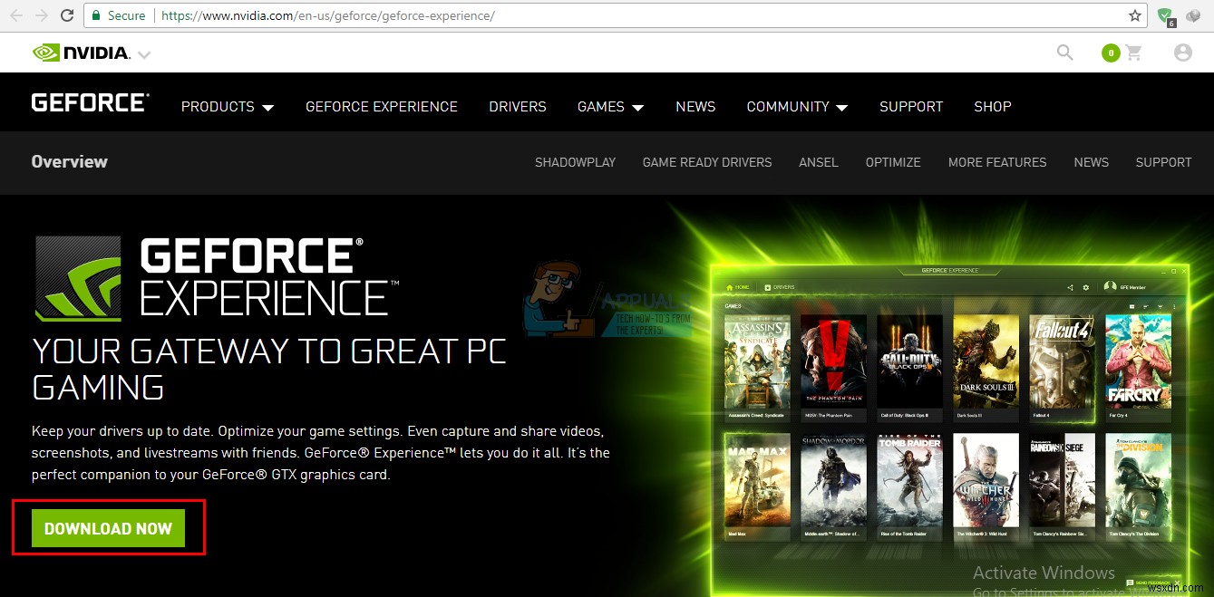Click the Rise of the Tomb Raider cover

click(x=910, y=482)
